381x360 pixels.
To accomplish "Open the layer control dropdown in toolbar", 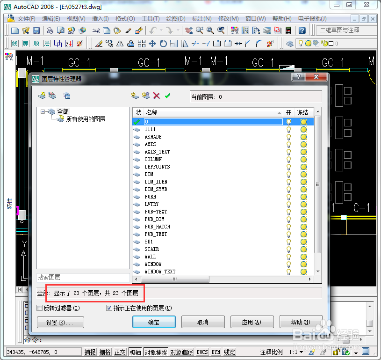I will [335, 44].
